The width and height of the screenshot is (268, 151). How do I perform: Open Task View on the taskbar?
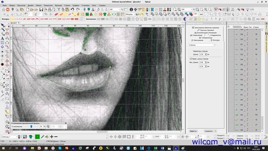pyautogui.click(x=17, y=148)
